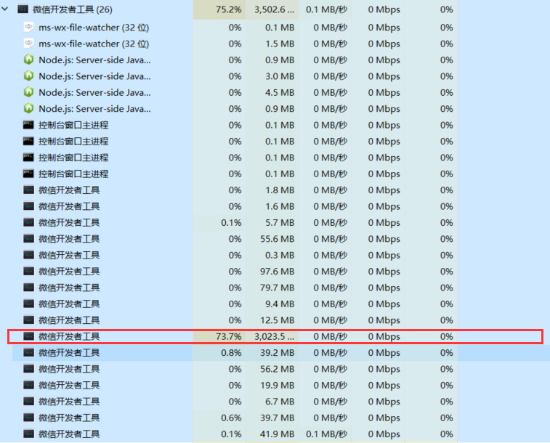The height and width of the screenshot is (443, 550).
Task: Click 微信开发者工具 icon in 1.8 MB row
Action: pos(28,190)
